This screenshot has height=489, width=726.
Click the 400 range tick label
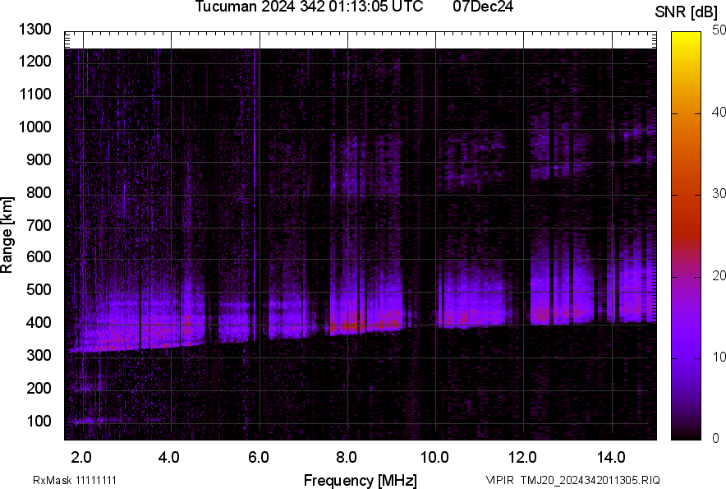point(39,322)
